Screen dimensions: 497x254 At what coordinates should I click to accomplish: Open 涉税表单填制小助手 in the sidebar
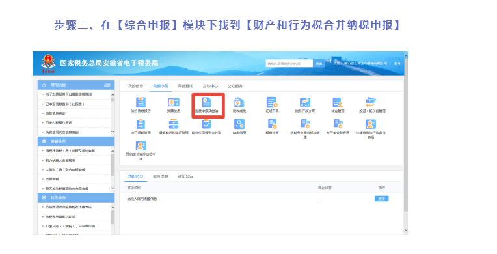coord(60,216)
